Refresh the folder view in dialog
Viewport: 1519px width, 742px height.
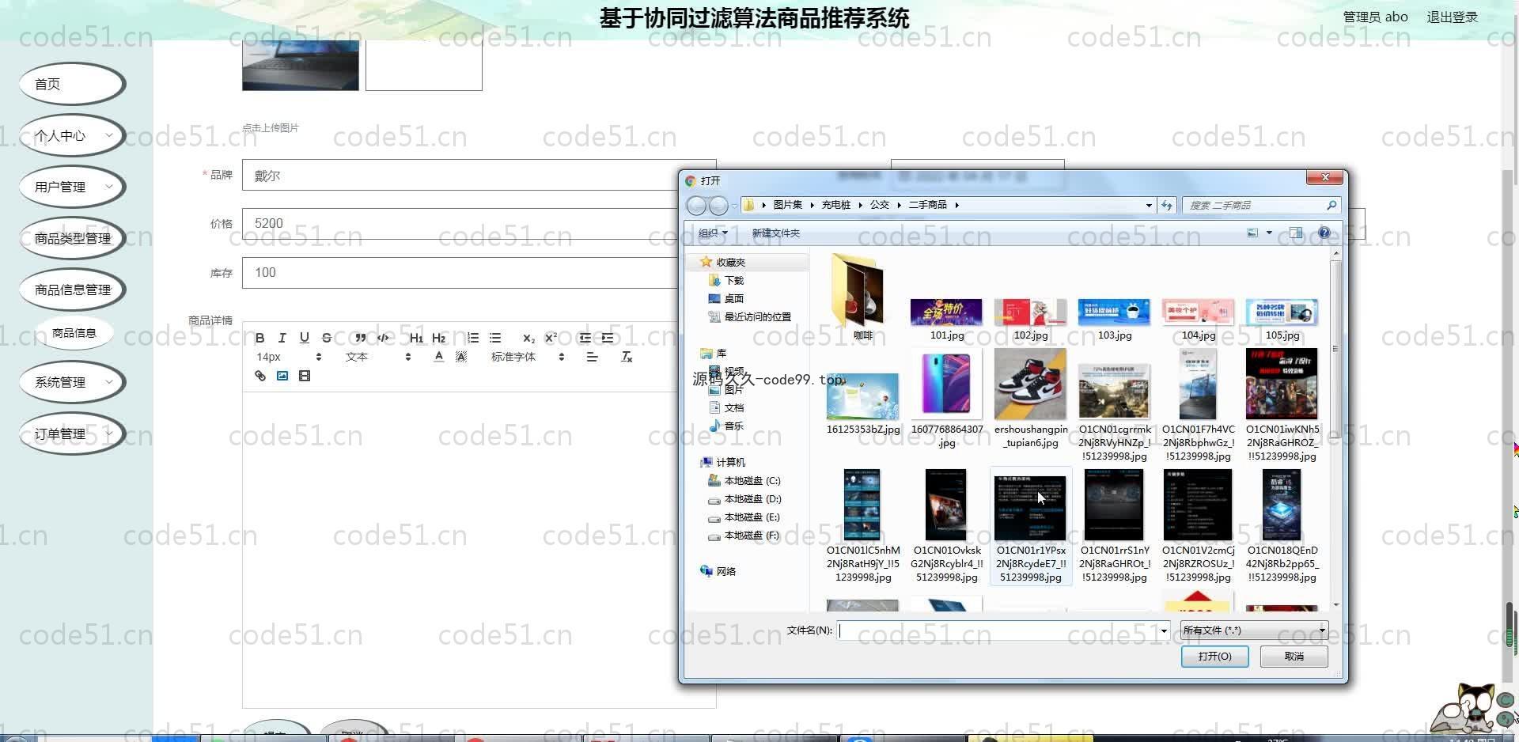point(1167,205)
